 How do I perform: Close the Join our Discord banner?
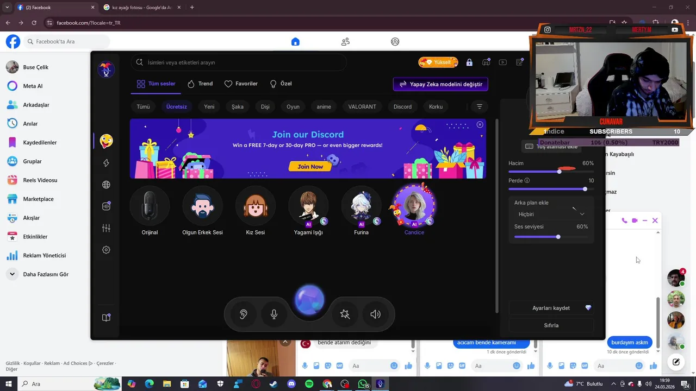point(480,124)
